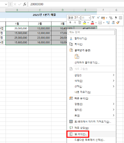Screen dimensions: 124x143
Task: Decrease decimal places in mini toolbar
Action: (x=113, y=22)
